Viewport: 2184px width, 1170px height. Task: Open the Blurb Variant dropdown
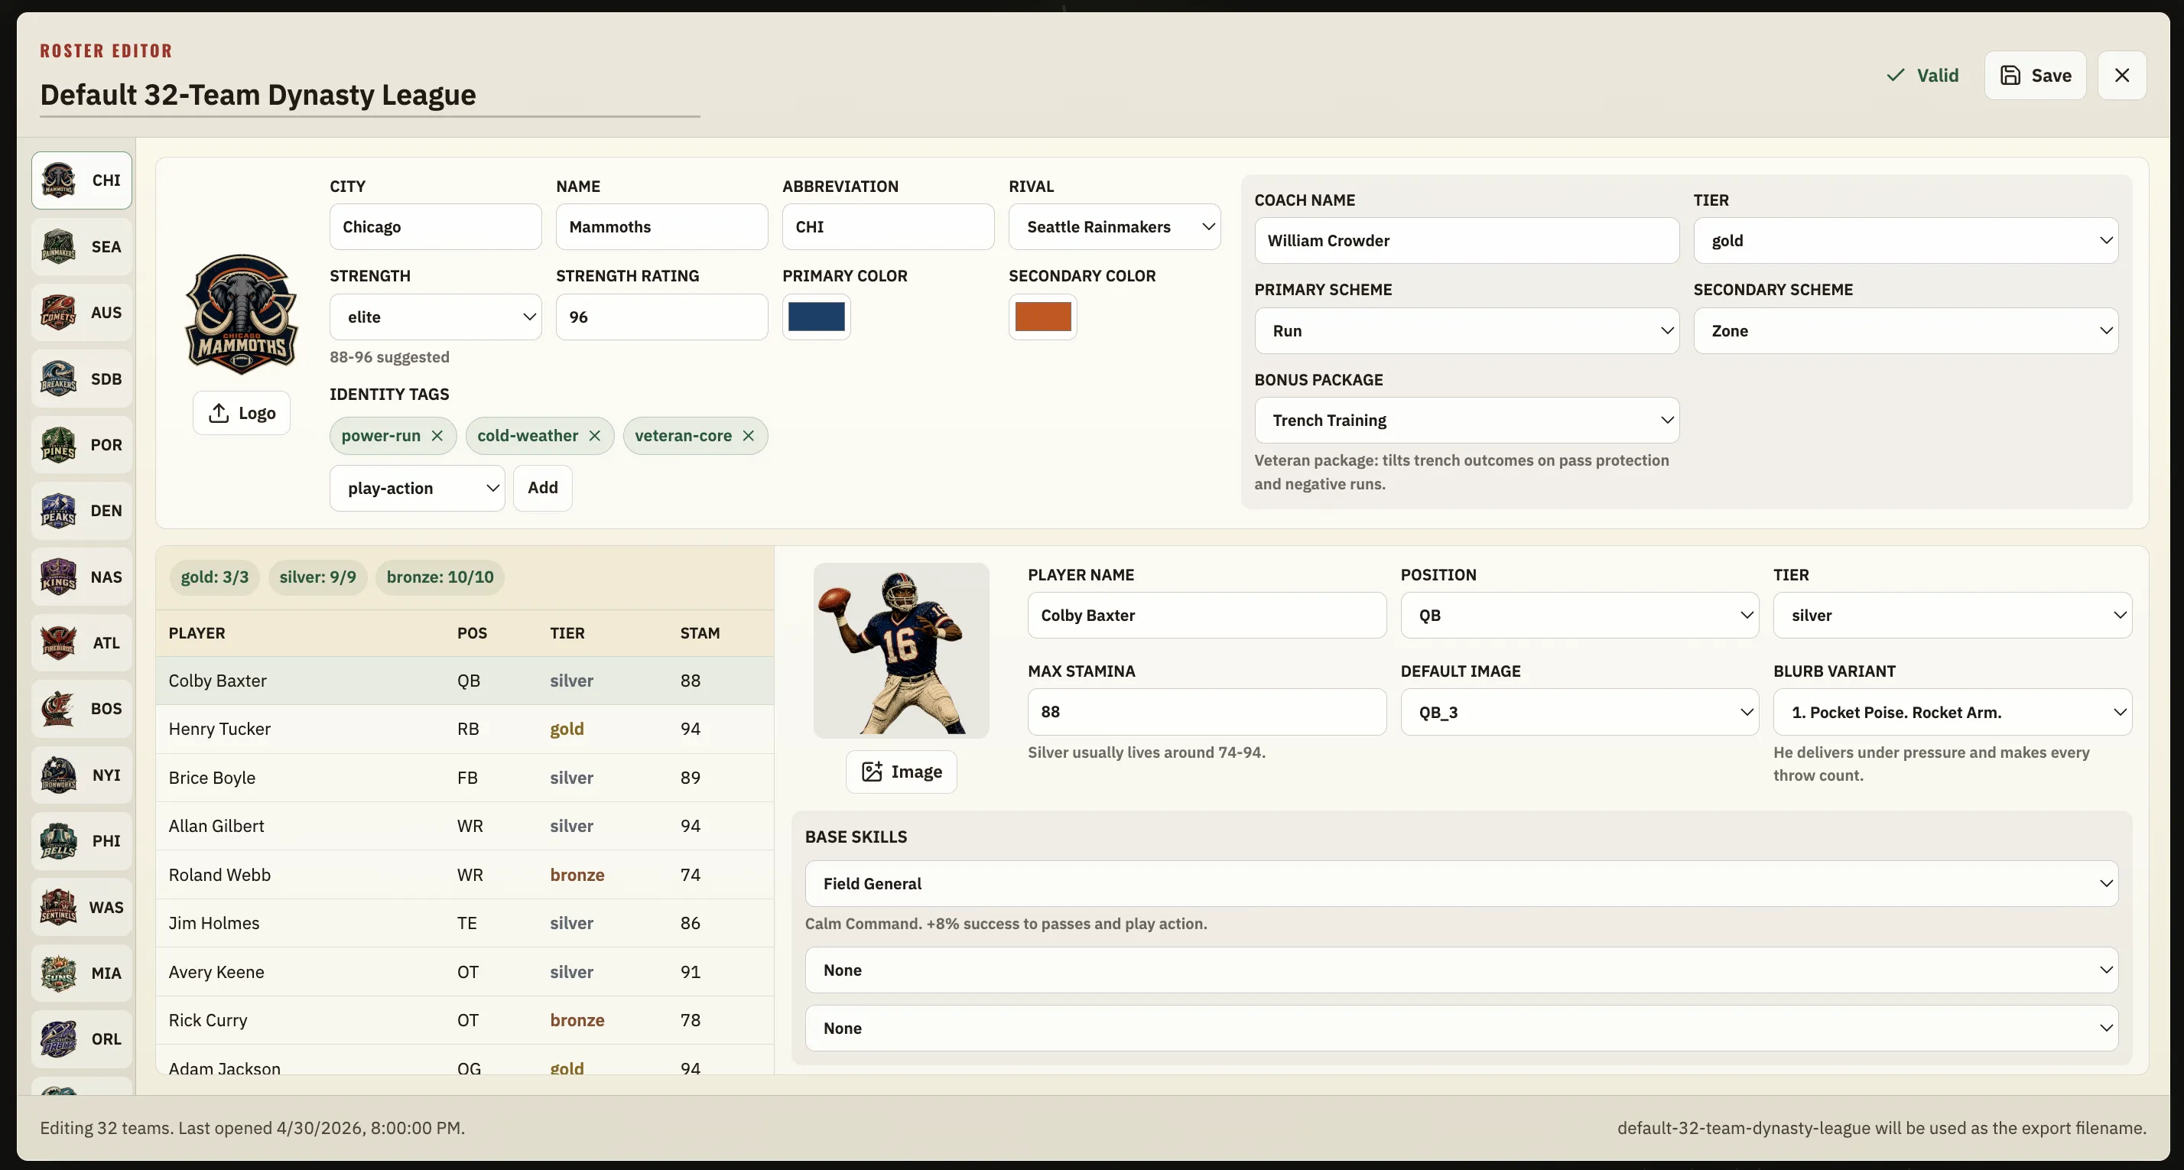(1952, 712)
